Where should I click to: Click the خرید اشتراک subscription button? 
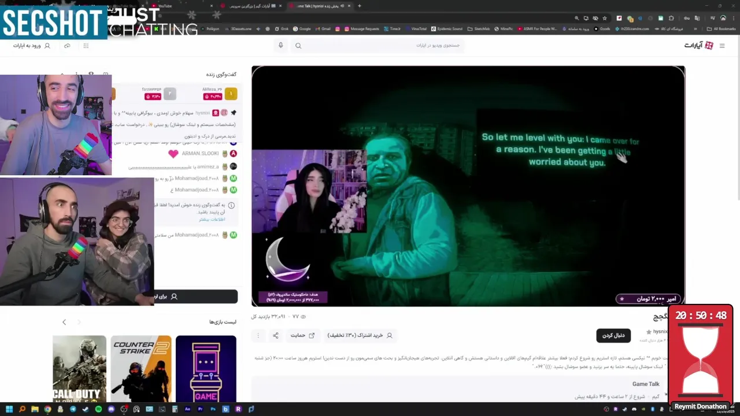360,335
